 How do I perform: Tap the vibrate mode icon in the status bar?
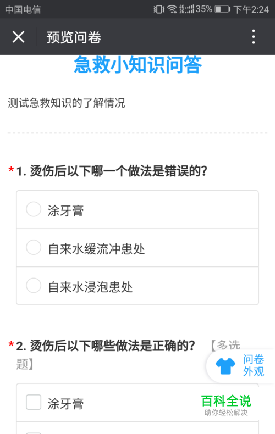coord(159,9)
